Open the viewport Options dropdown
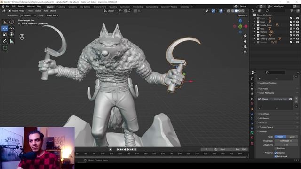 [x=243, y=15]
